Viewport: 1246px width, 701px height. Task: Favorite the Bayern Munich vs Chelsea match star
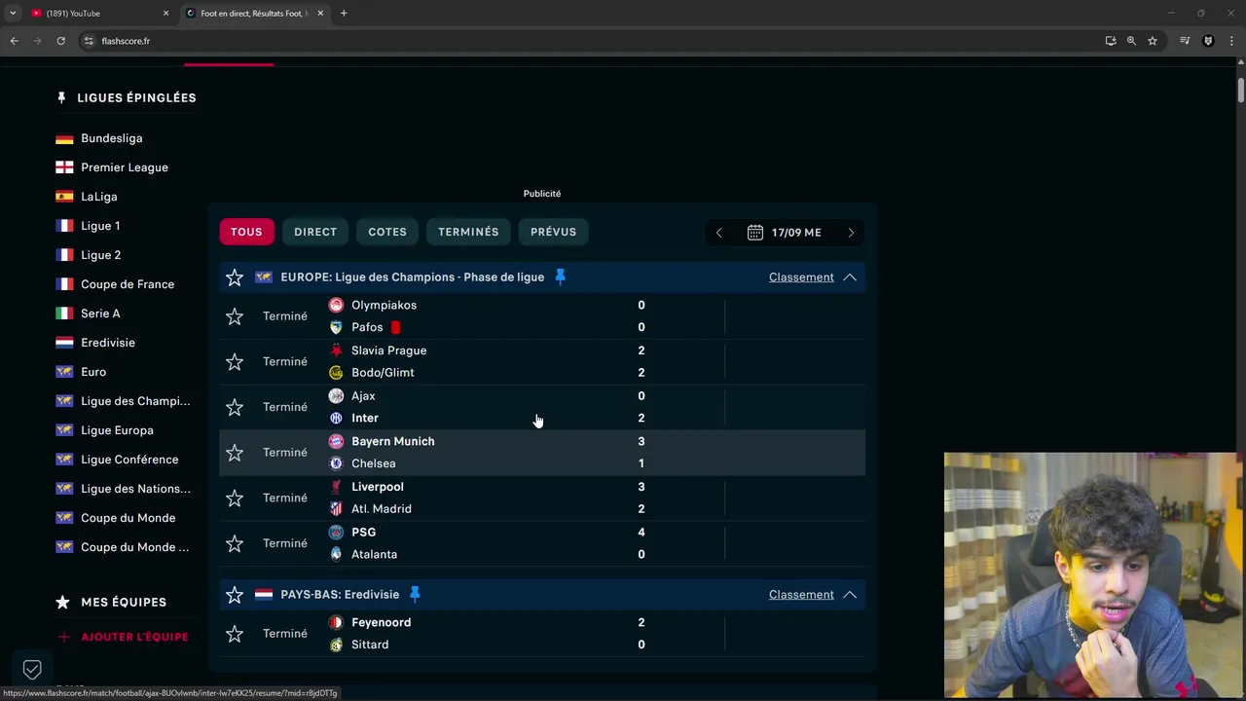(x=235, y=453)
